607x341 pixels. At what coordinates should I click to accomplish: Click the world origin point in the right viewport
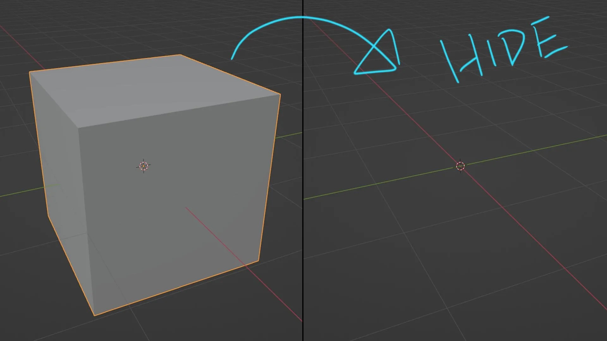(x=460, y=165)
